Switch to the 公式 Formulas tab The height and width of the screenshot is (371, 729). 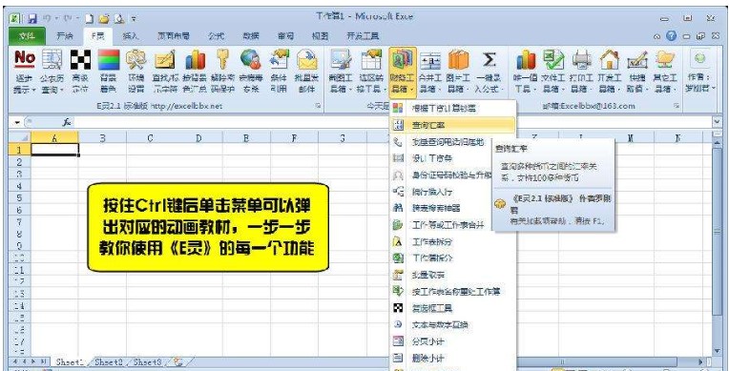pyautogui.click(x=217, y=36)
